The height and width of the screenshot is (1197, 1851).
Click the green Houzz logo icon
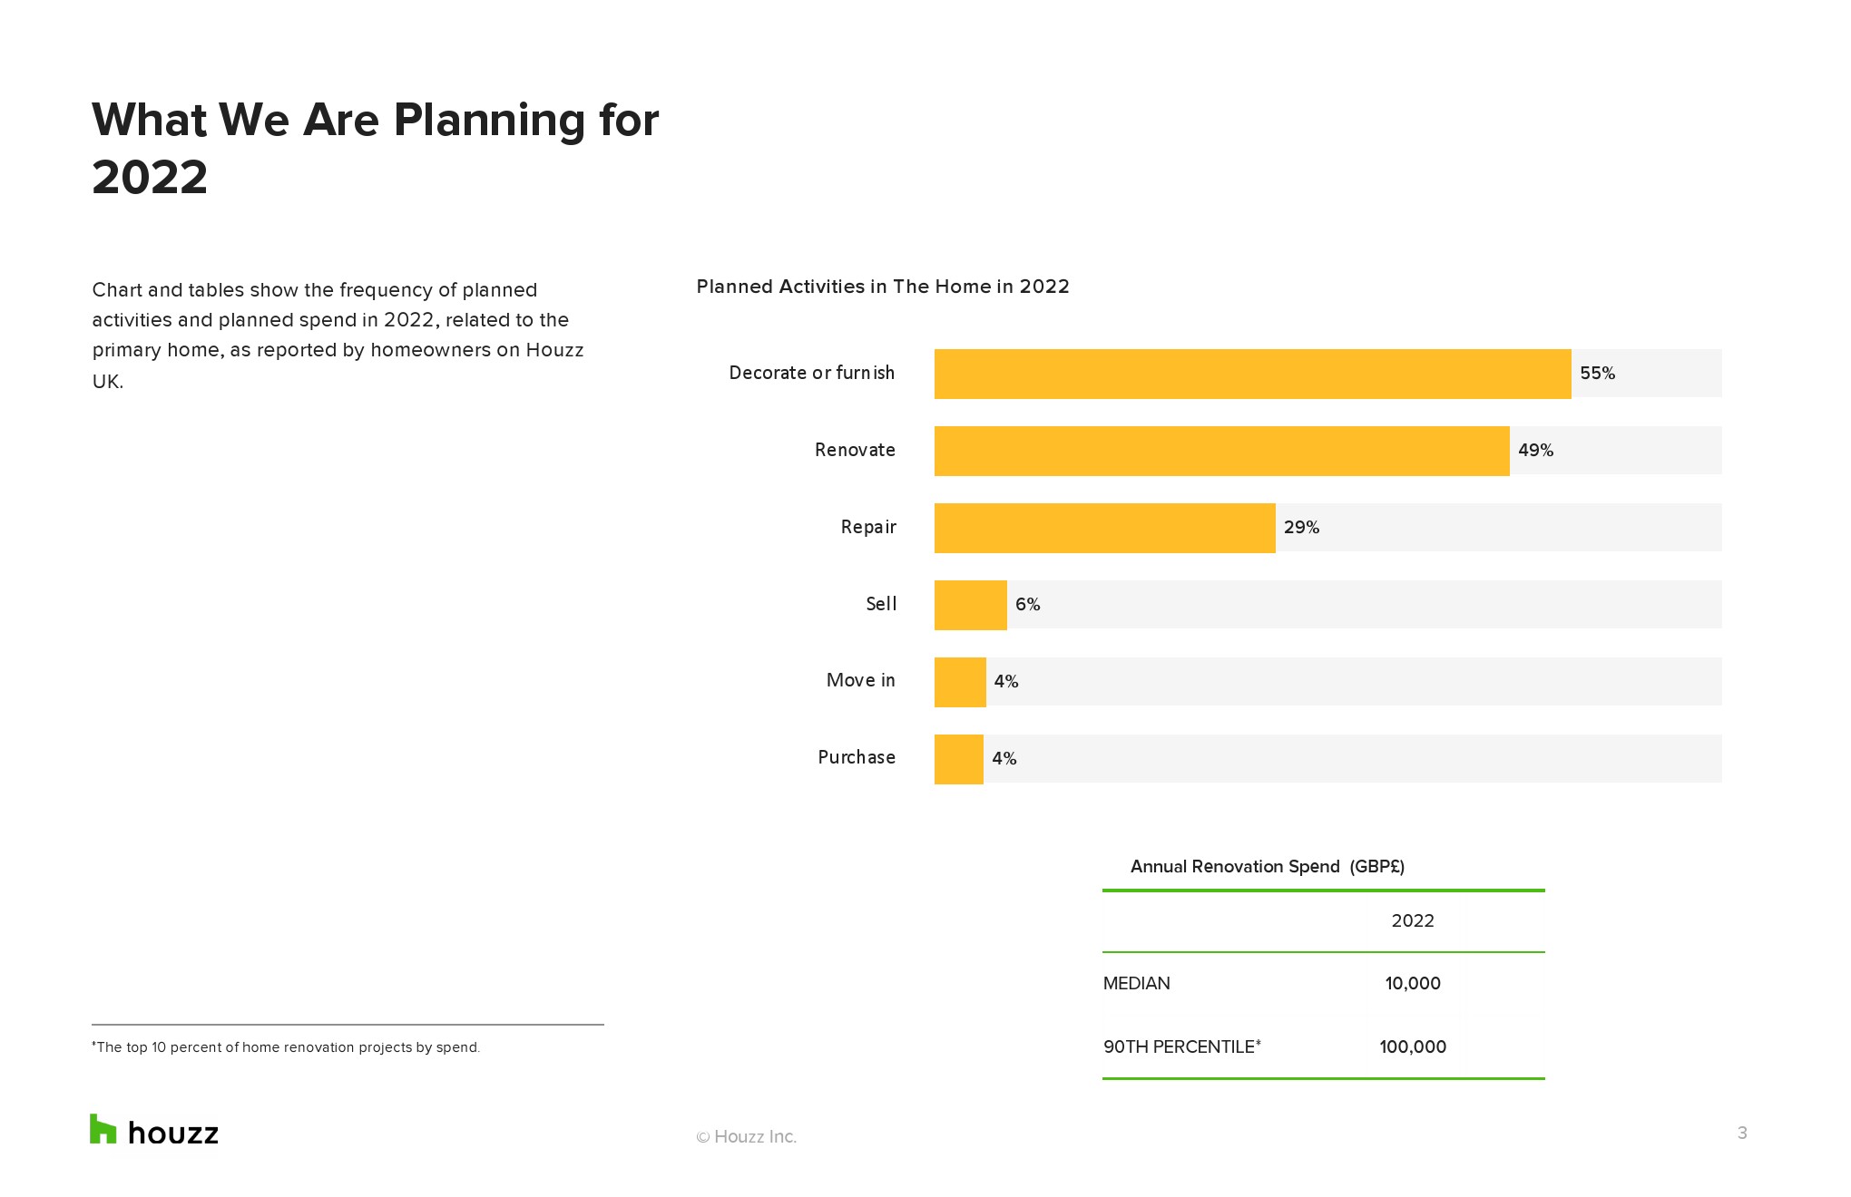pos(103,1129)
